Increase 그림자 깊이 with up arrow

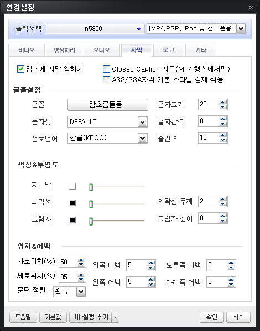pos(223,216)
